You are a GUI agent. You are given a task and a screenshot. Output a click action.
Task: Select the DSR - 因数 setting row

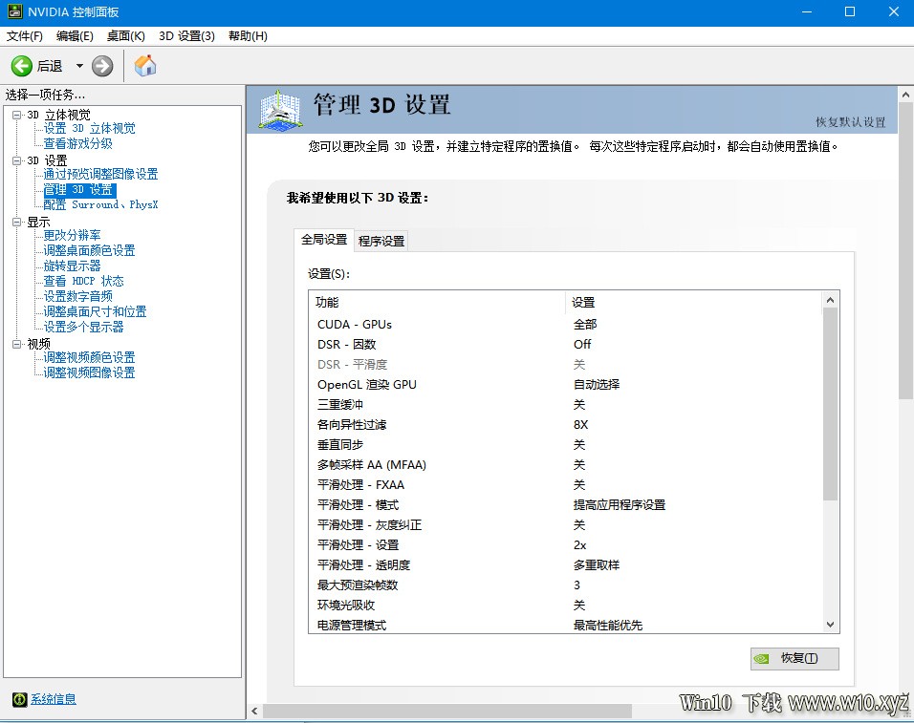click(x=565, y=344)
